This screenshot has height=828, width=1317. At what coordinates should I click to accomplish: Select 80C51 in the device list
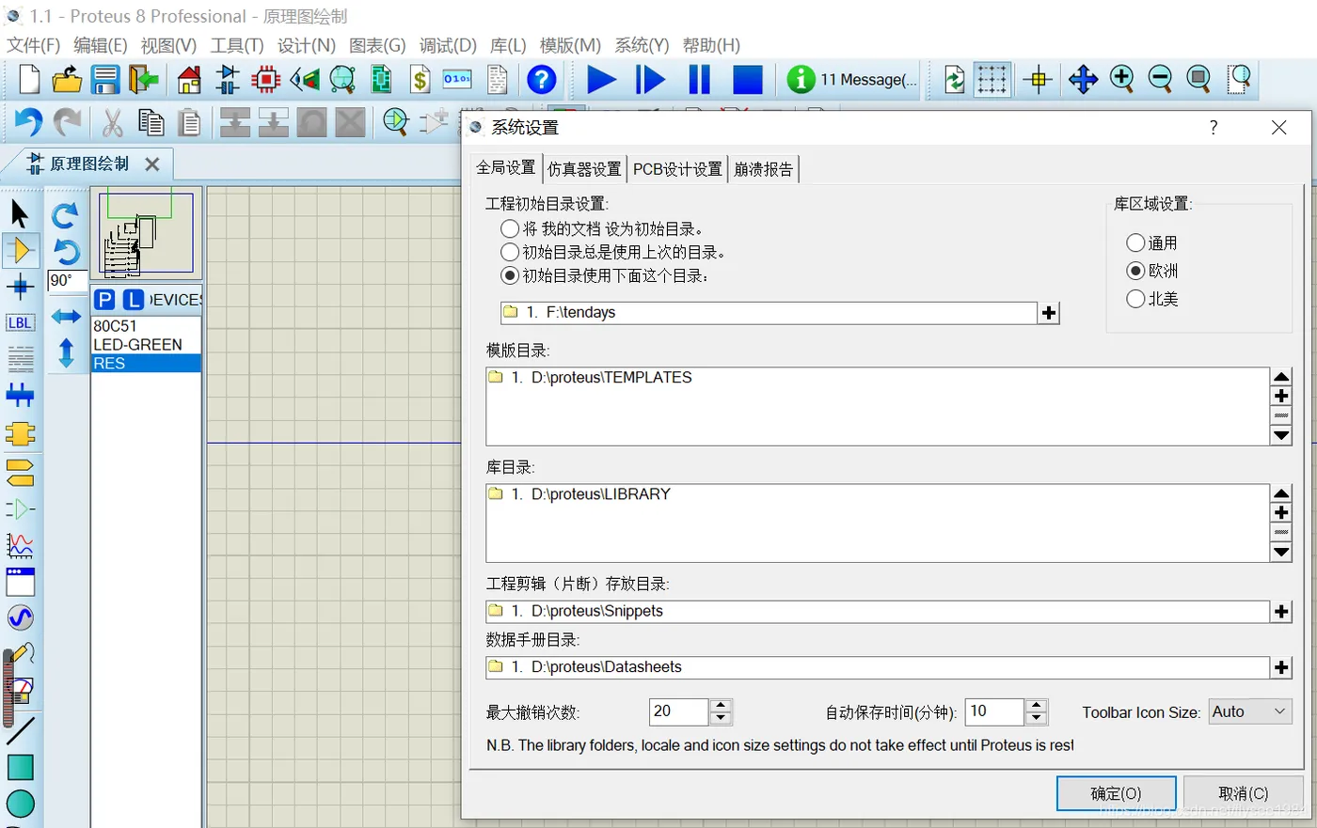(x=146, y=326)
